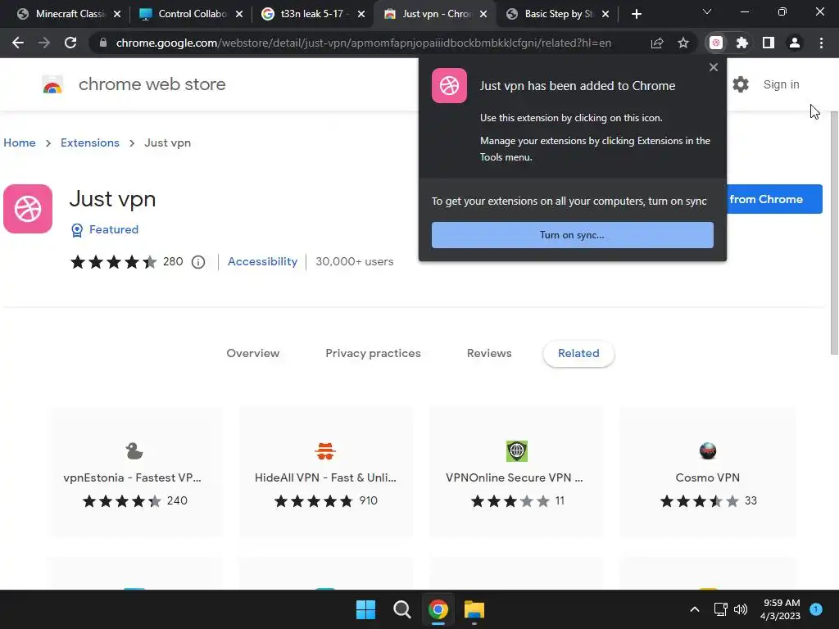Click the page vertical scrollbar
Viewport: 839px width, 629px height.
coord(834,235)
